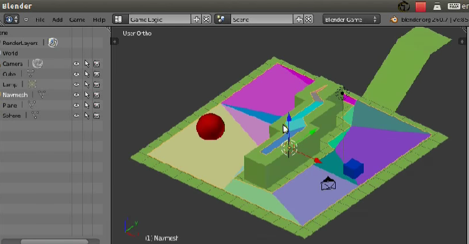Open the Blender Game engine dropdown
Viewport: 469px width, 244px height.
(351, 19)
